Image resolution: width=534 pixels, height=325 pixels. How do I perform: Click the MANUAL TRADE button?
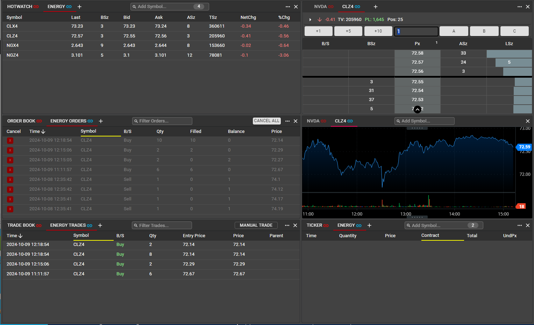(256, 225)
